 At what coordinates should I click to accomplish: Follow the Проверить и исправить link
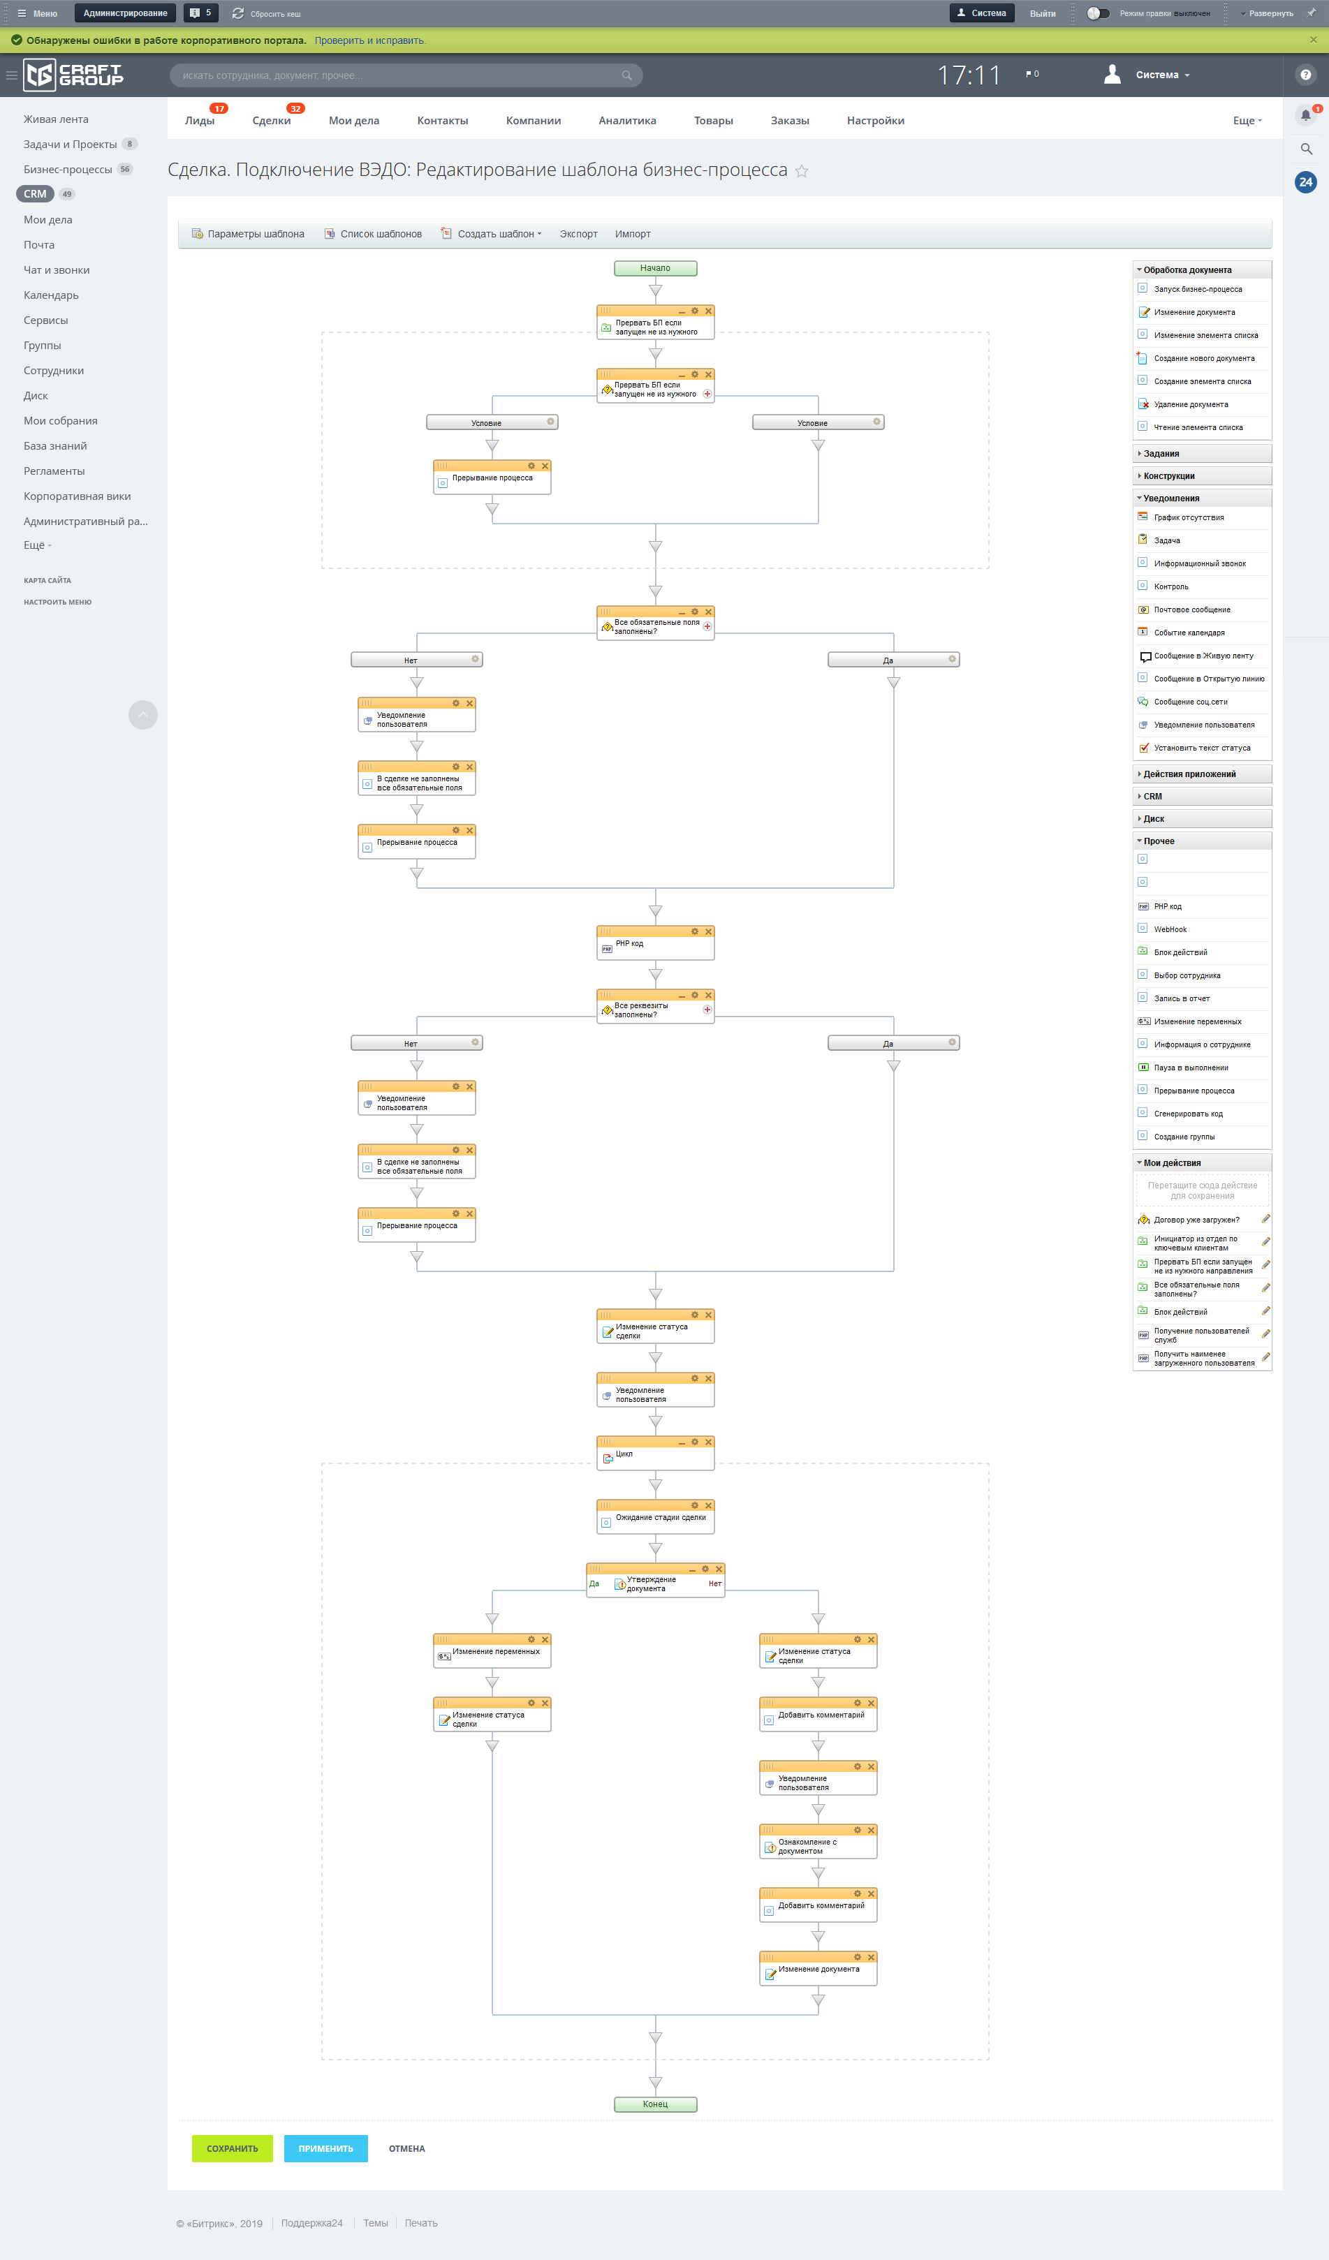click(x=369, y=40)
